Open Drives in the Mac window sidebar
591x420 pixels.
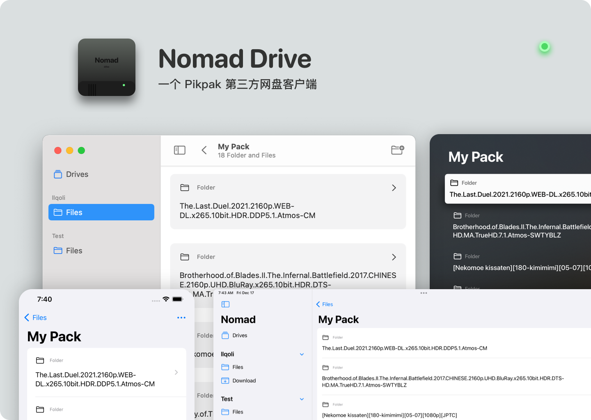coord(71,174)
